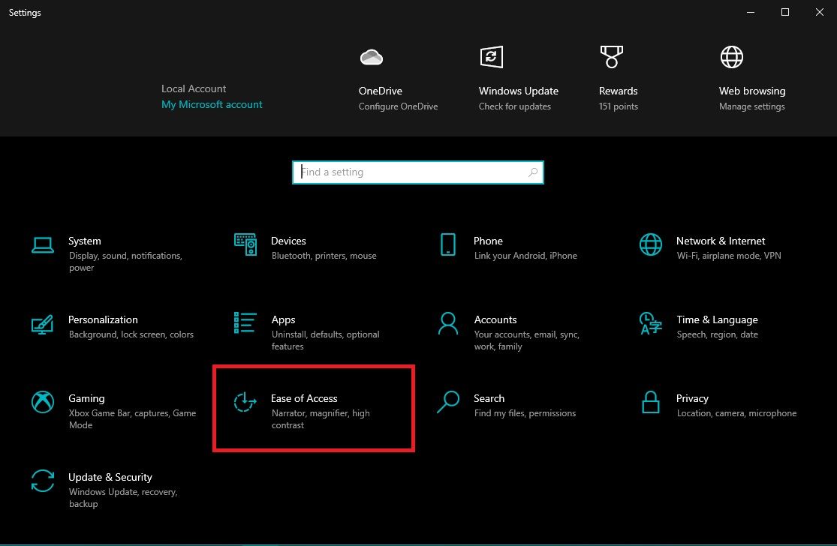
Task: Open the Rewards medal icon
Action: pyautogui.click(x=612, y=57)
